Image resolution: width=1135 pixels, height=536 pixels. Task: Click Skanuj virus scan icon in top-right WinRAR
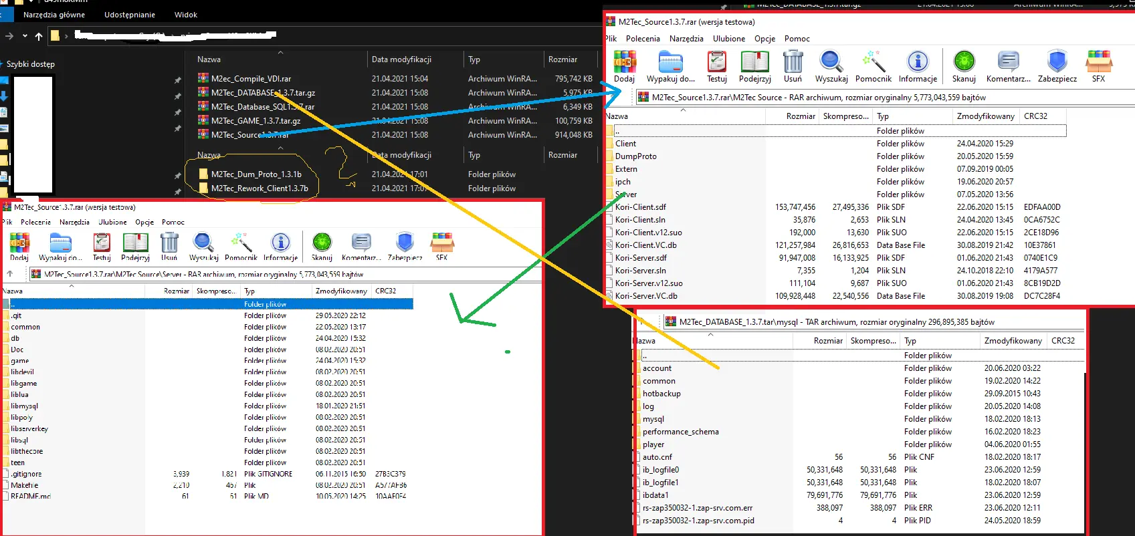coord(964,65)
